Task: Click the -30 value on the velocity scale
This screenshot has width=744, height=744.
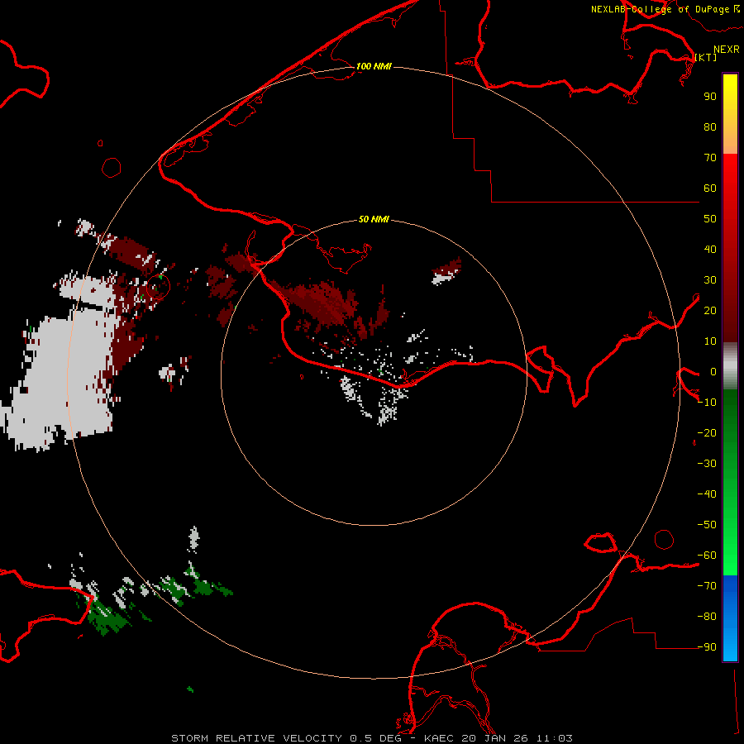Action: point(707,464)
